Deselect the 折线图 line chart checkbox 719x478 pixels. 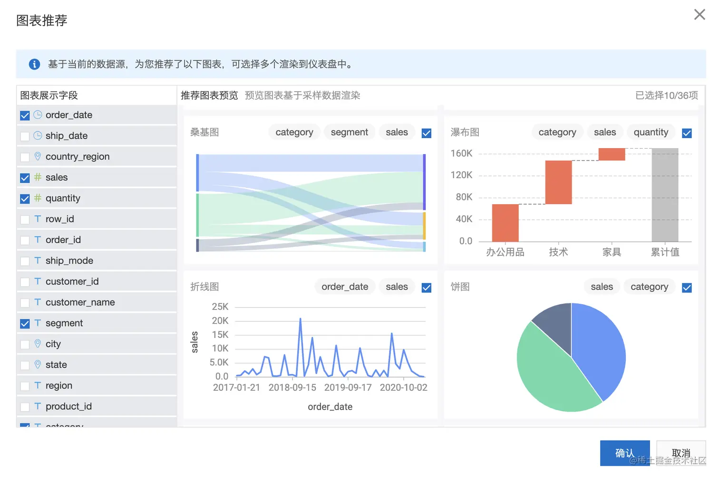pyautogui.click(x=427, y=288)
